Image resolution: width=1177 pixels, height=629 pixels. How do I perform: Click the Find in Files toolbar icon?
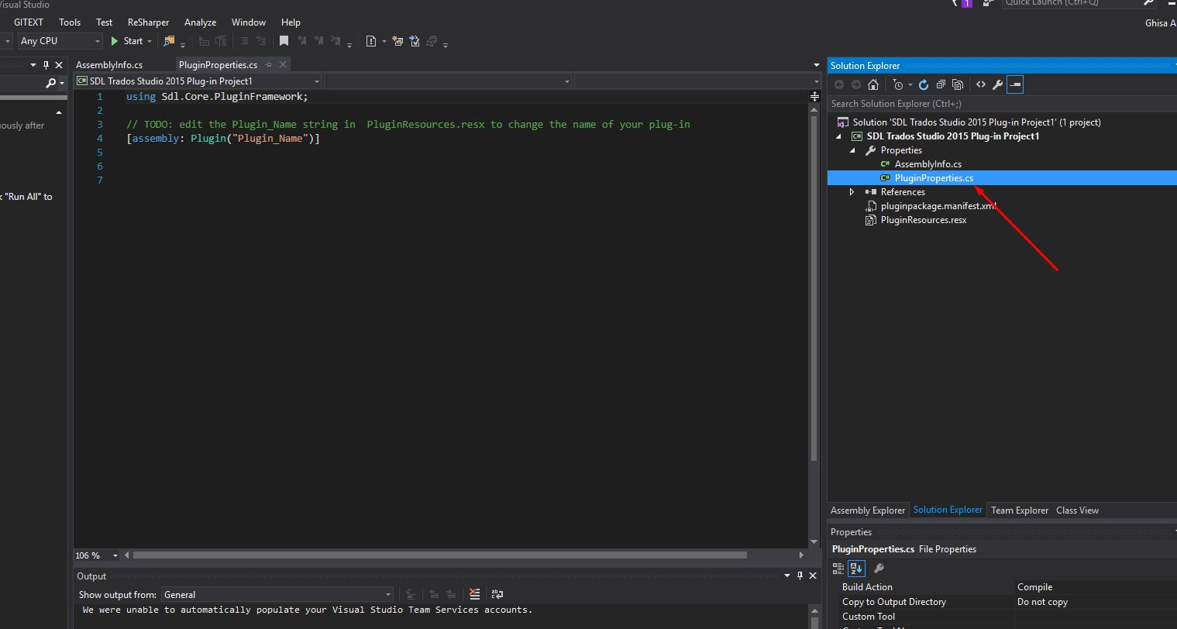pyautogui.click(x=169, y=41)
